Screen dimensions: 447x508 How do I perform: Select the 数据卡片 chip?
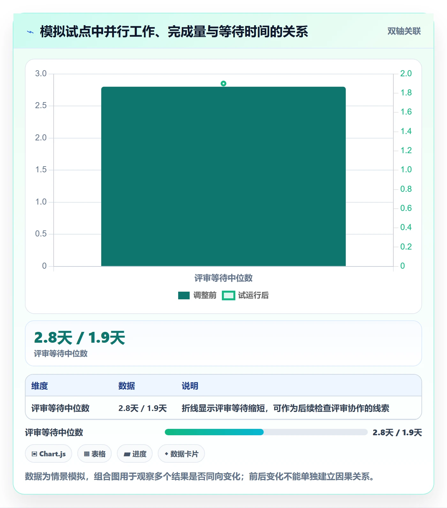[181, 453]
